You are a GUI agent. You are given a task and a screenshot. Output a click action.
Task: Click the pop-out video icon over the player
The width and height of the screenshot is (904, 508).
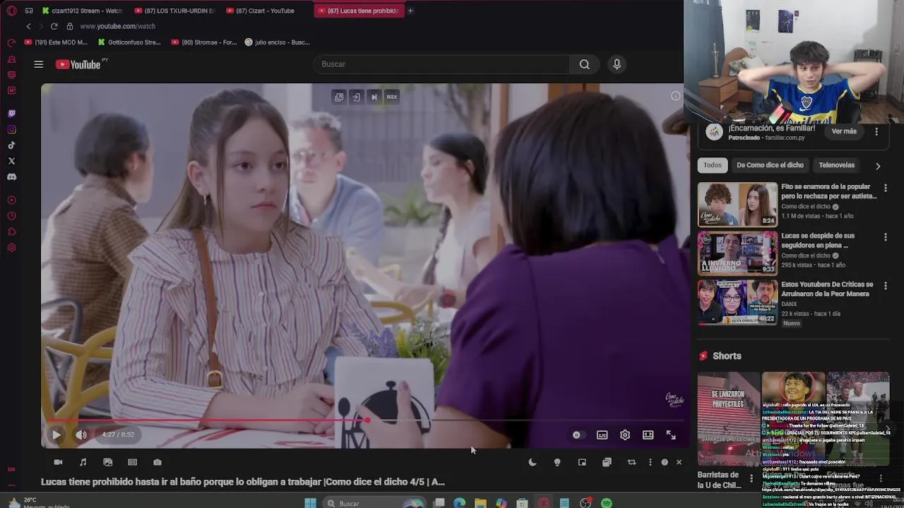339,97
